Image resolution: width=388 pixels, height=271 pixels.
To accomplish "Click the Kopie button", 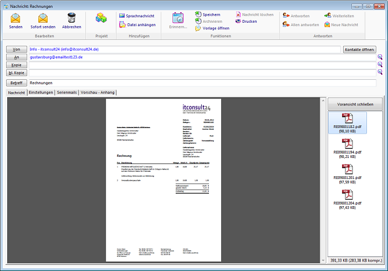I will click(17, 65).
